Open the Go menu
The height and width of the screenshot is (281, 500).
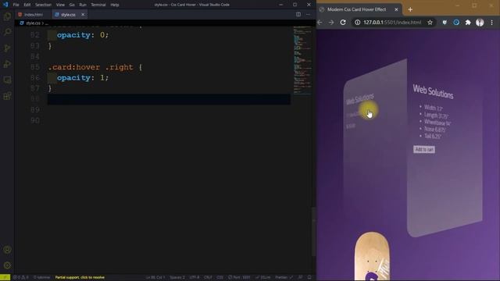click(x=72, y=5)
